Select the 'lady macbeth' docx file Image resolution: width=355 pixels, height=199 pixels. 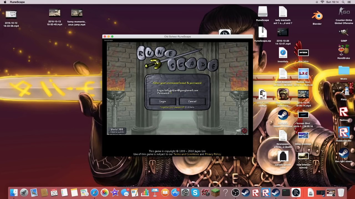(283, 15)
